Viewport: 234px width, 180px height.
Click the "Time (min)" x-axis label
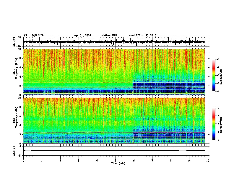(x=118, y=163)
